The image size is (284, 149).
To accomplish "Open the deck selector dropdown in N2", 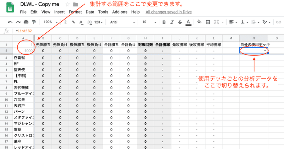I will [x=265, y=50].
